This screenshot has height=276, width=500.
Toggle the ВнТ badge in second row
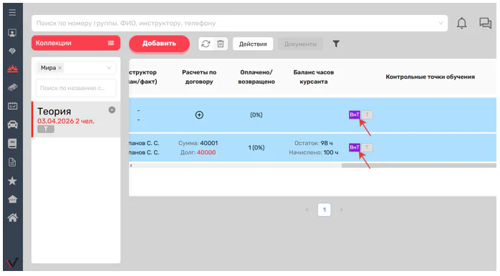(x=355, y=147)
